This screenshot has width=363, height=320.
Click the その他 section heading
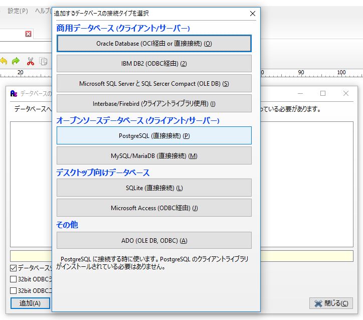67,225
